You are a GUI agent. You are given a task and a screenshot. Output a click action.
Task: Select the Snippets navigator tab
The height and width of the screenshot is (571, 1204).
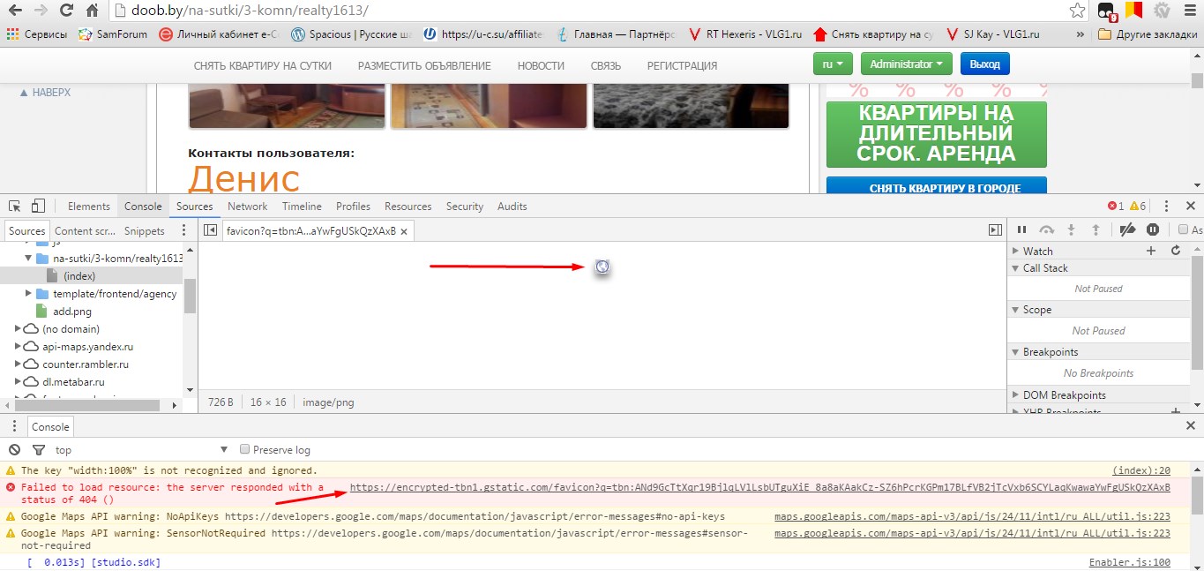click(x=144, y=230)
